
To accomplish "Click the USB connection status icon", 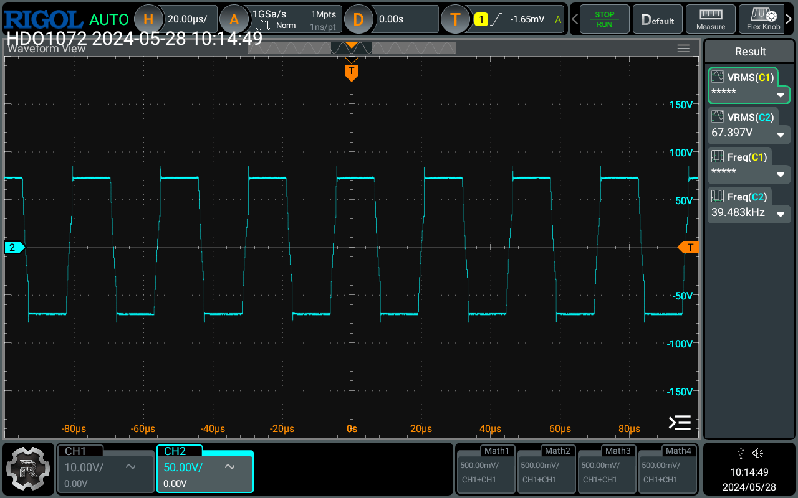I will (740, 453).
